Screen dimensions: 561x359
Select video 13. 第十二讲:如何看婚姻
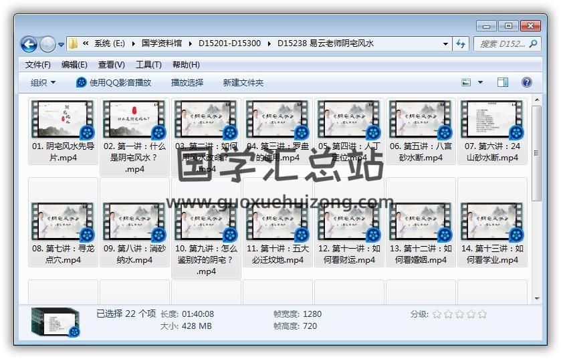[421, 222]
